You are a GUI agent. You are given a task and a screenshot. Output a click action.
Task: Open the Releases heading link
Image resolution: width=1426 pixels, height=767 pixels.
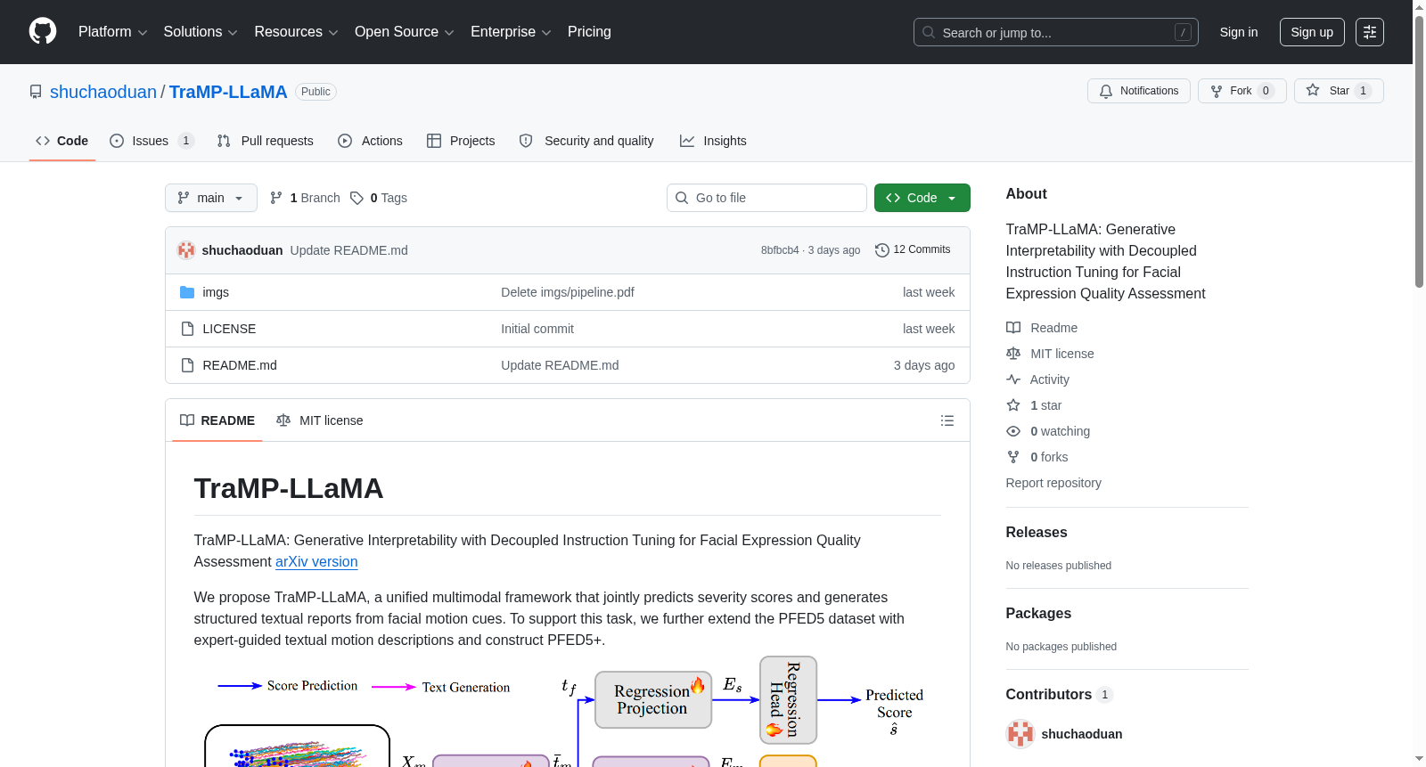[x=1037, y=533]
